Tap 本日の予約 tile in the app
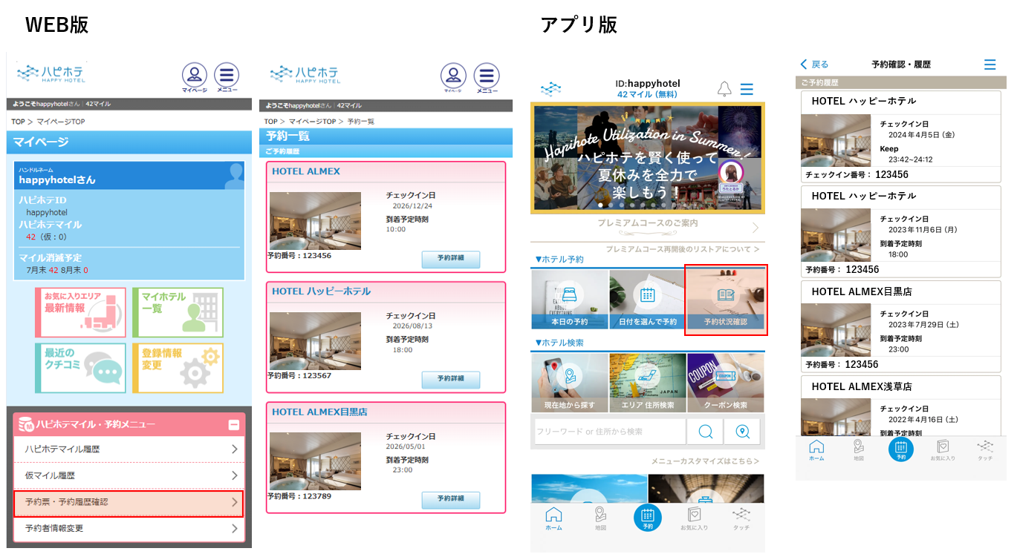 click(570, 299)
